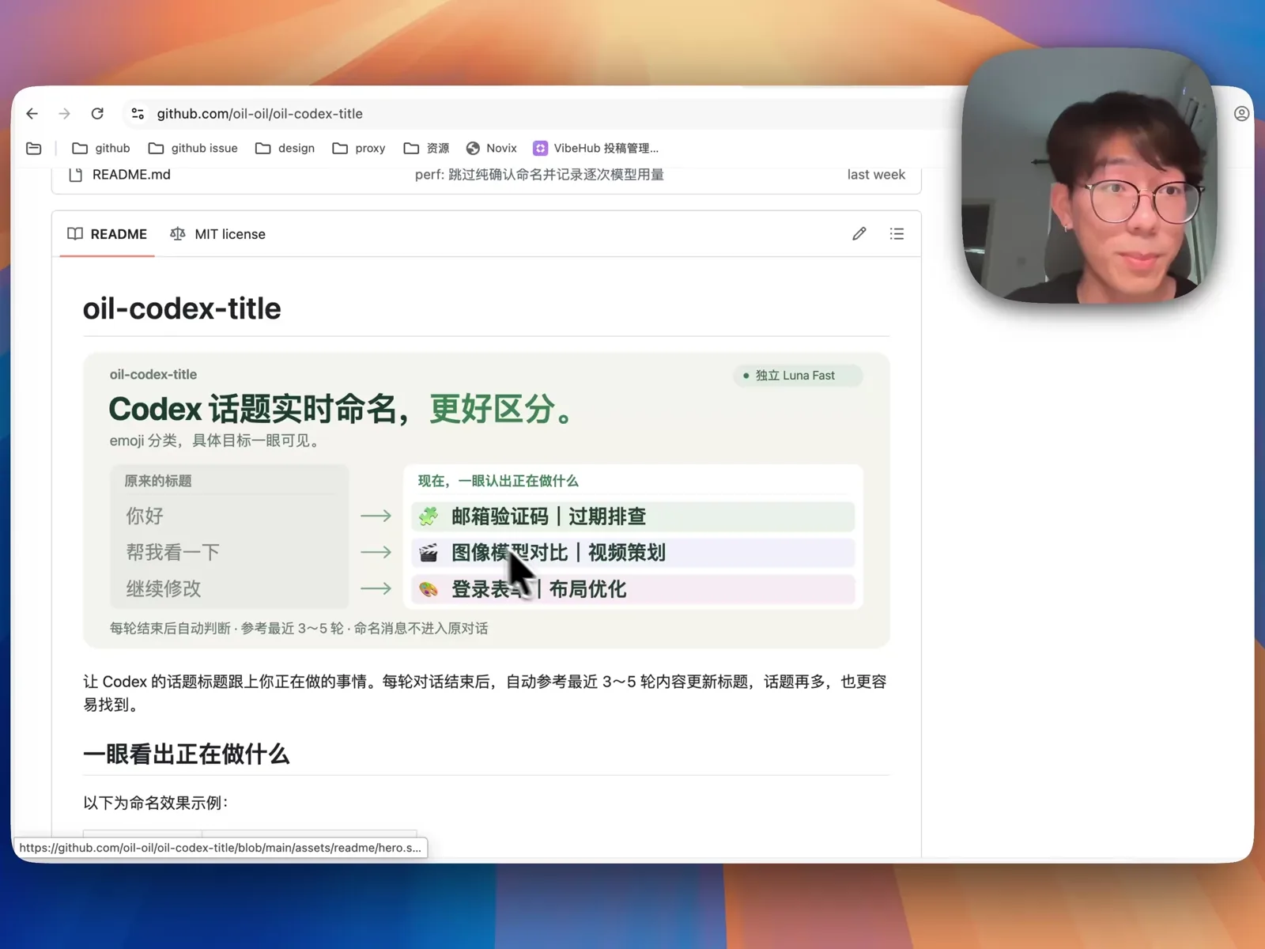
Task: Open site info icon left of the URL
Action: pyautogui.click(x=138, y=114)
